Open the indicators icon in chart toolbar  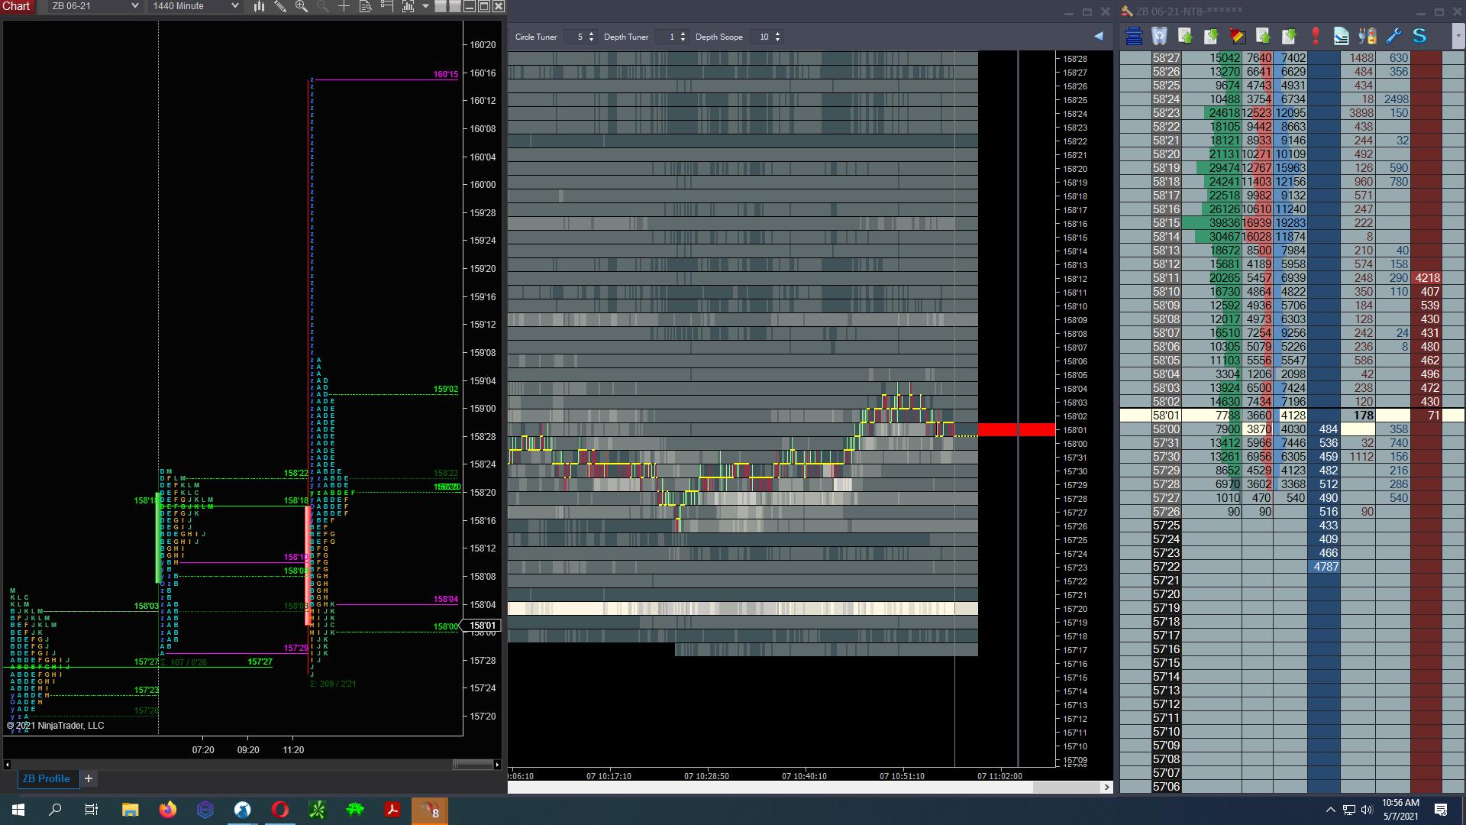408,6
